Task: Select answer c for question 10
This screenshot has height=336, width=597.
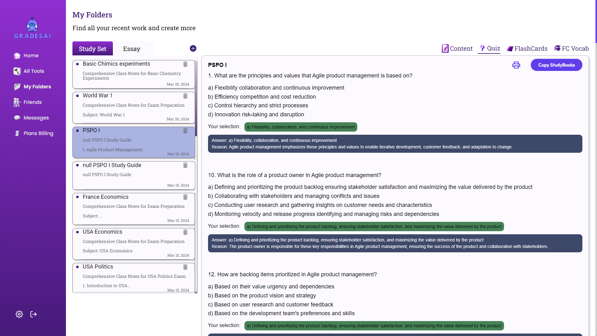Action: point(320,205)
